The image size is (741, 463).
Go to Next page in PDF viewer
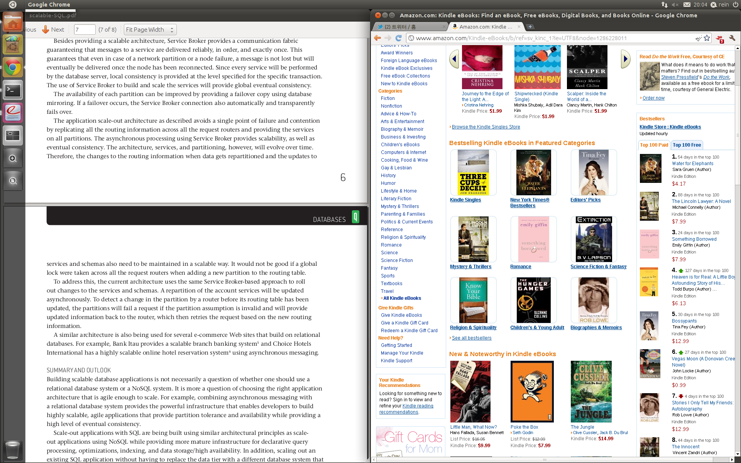click(x=53, y=30)
